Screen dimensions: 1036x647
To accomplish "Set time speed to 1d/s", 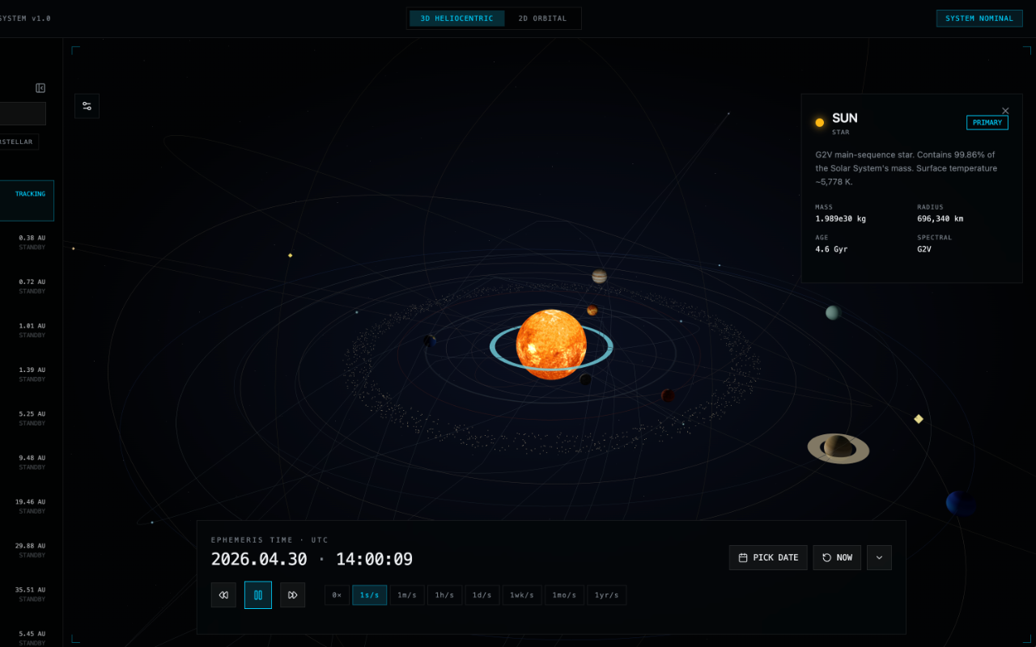I will pos(482,595).
